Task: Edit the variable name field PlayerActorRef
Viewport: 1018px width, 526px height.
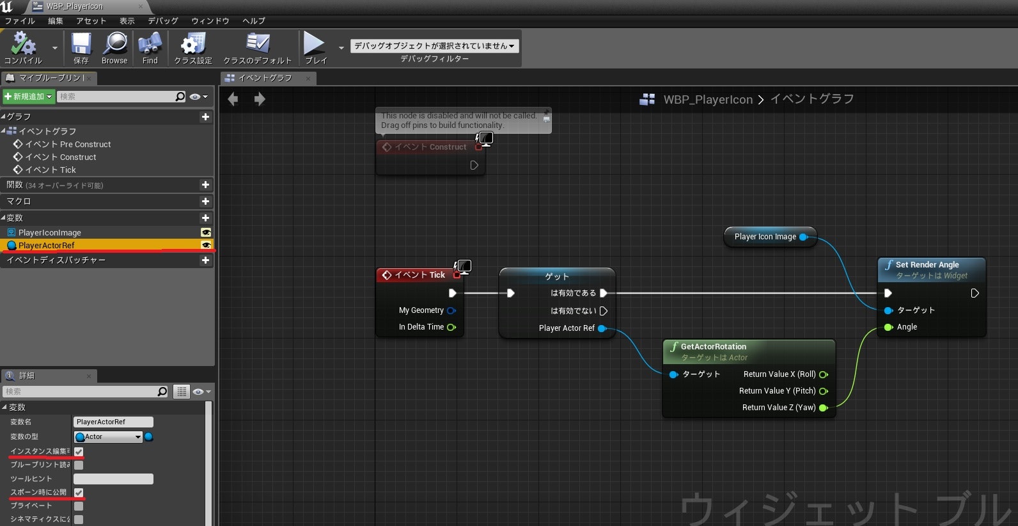Action: pos(113,422)
